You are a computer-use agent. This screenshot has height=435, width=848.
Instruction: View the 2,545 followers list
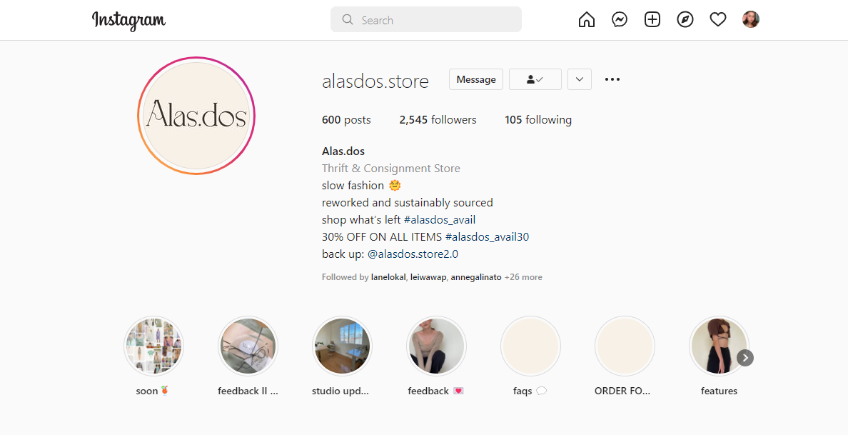(438, 120)
